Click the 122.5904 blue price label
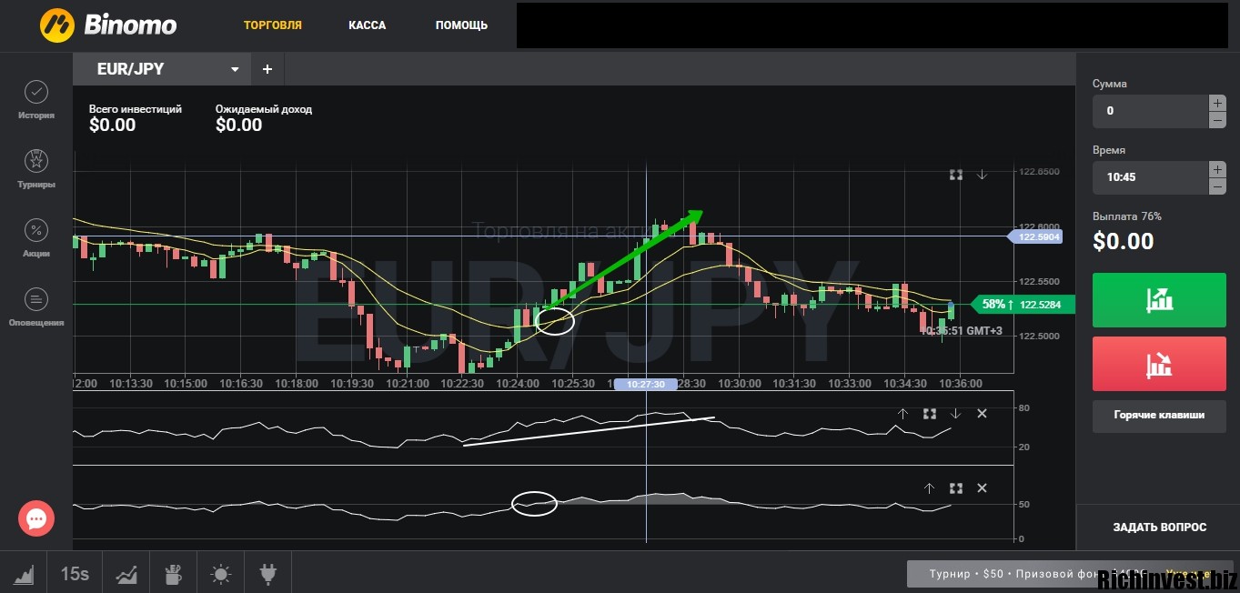The height and width of the screenshot is (593, 1240). tap(1037, 236)
